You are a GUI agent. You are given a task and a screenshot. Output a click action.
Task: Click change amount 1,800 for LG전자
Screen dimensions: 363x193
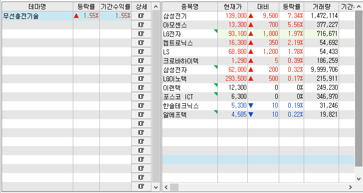pyautogui.click(x=270, y=34)
